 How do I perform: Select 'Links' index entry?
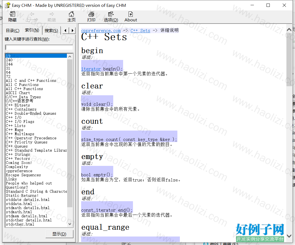point(11,179)
